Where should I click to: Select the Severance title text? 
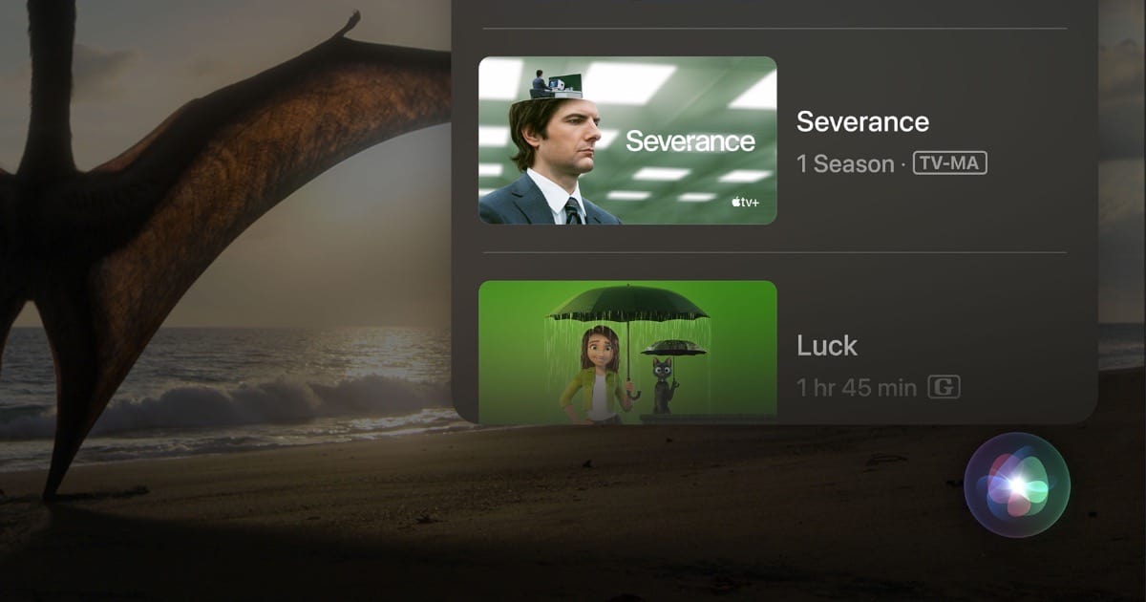tap(862, 122)
